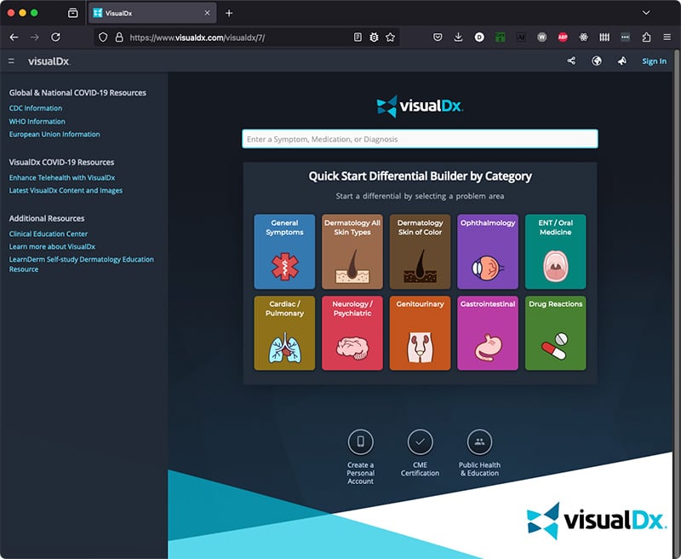Open the Neurology / Psychiatric tile

coord(352,333)
